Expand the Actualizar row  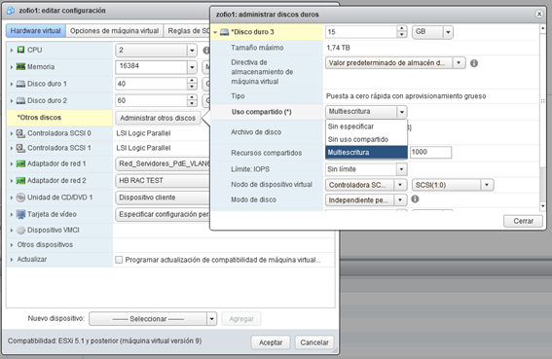pos(12,260)
